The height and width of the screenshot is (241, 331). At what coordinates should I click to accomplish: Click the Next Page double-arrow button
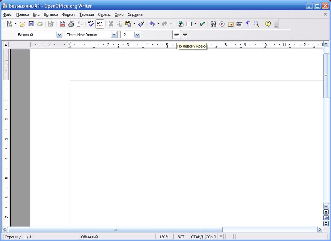click(326, 223)
